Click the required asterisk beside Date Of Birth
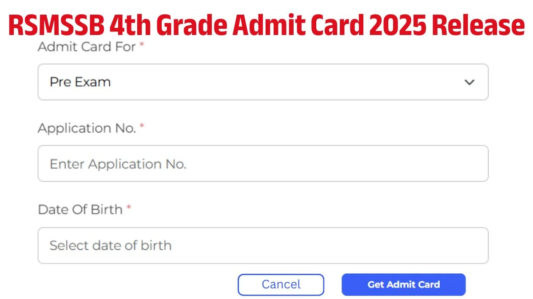The width and height of the screenshot is (533, 299). 129,208
